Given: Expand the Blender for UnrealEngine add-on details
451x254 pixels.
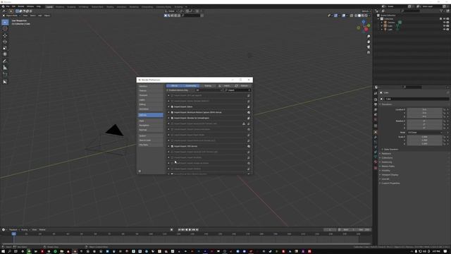Looking at the screenshot, I should tap(169, 118).
